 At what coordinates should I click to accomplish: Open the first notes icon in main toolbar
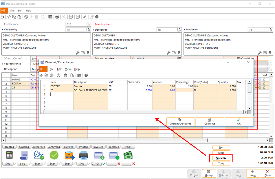click(71, 17)
